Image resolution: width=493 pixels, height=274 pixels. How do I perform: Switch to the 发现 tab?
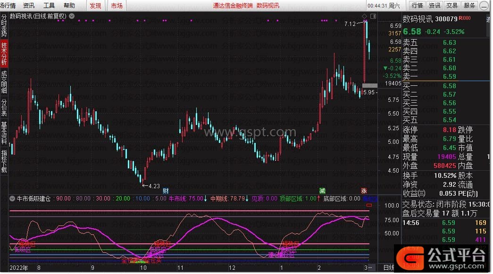point(96,6)
